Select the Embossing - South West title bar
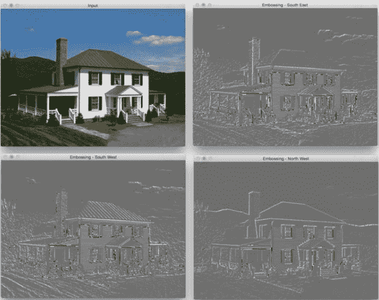This screenshot has height=300, width=379. click(x=93, y=158)
